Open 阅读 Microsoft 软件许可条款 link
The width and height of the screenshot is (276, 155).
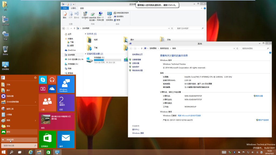(189, 116)
